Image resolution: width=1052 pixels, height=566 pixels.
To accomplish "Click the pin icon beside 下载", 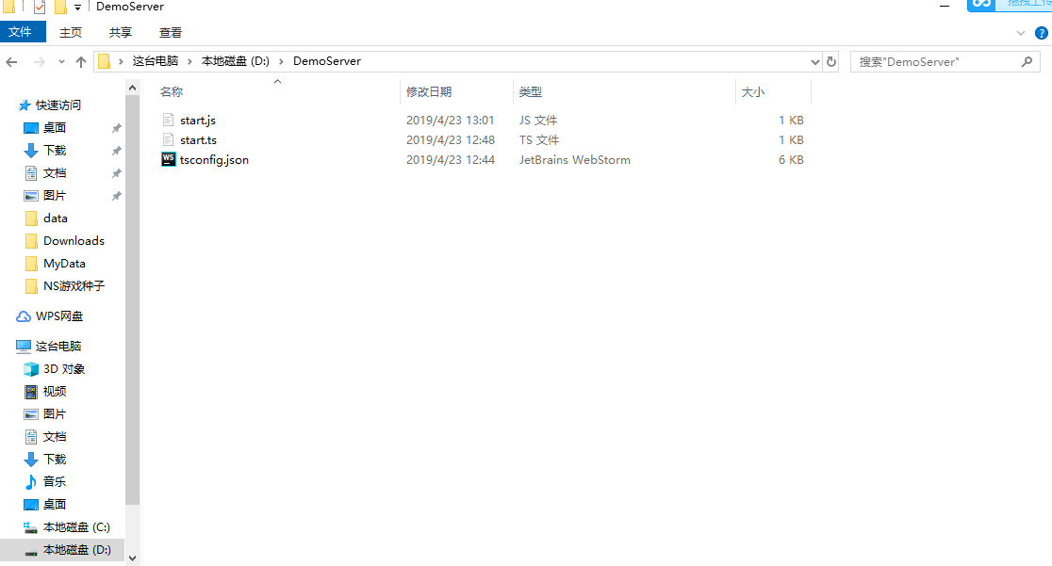I will coord(116,151).
